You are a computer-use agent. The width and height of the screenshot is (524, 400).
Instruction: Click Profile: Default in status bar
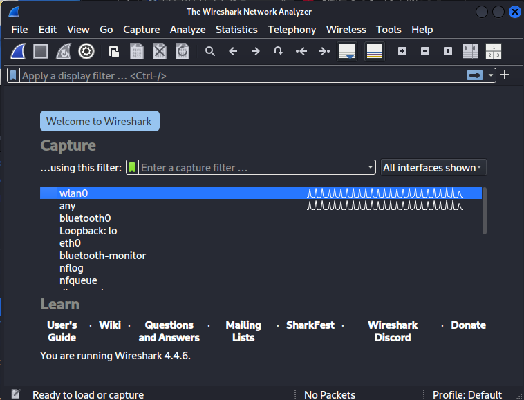[467, 395]
